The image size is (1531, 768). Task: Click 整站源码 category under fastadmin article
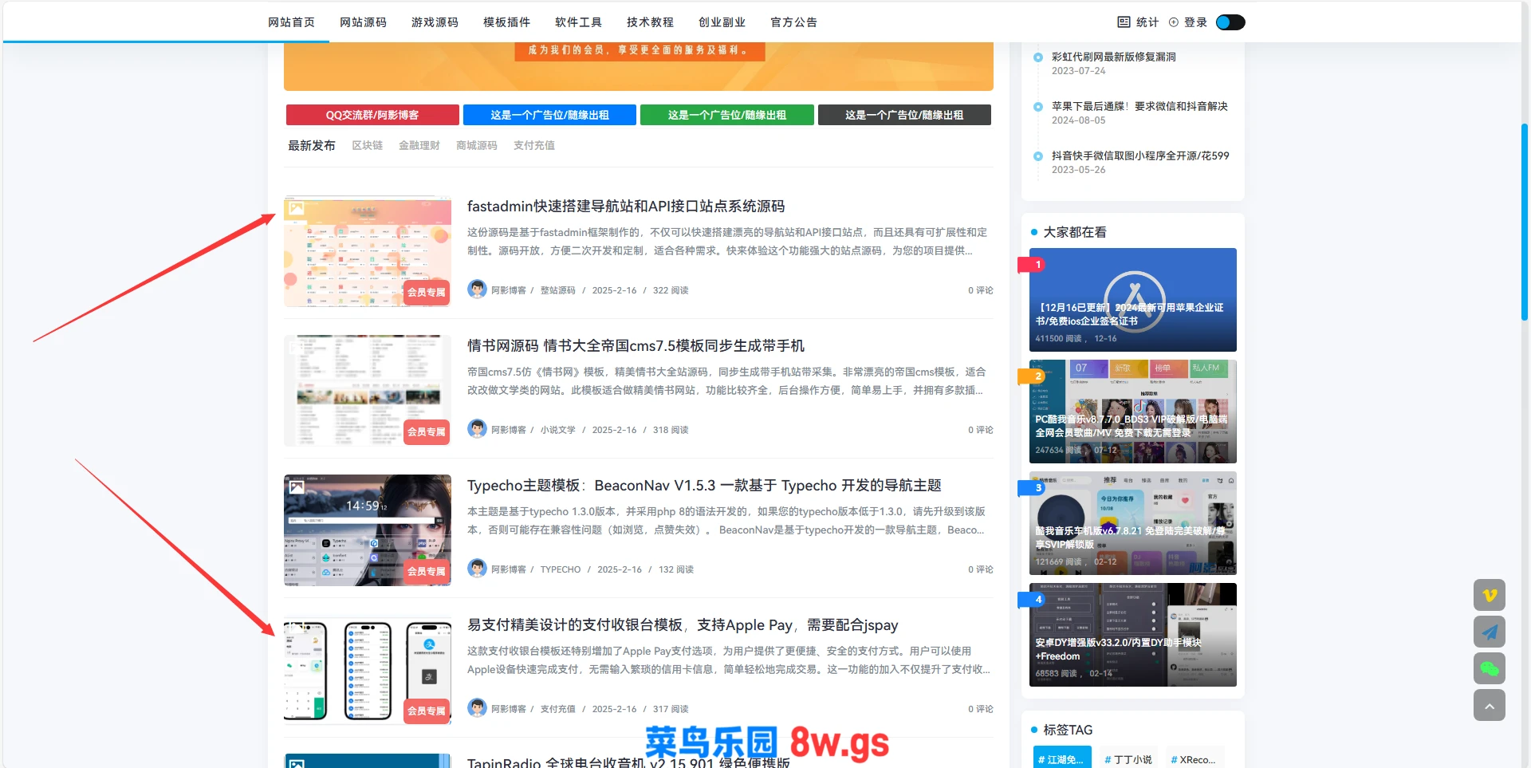557,290
